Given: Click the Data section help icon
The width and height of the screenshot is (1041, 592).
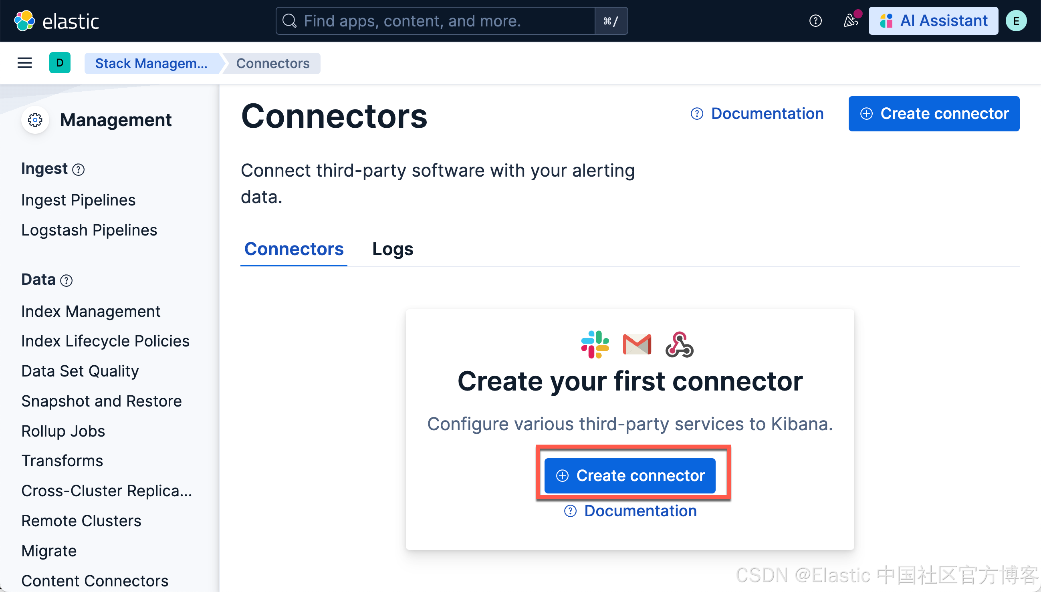Looking at the screenshot, I should 66,280.
